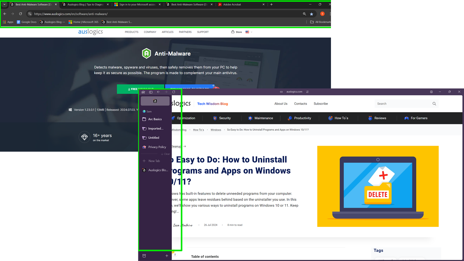Open Arc Basics folder

[x=155, y=119]
